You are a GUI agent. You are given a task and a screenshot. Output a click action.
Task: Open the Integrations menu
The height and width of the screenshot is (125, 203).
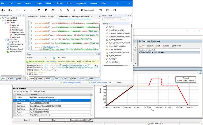pyautogui.click(x=81, y=3)
